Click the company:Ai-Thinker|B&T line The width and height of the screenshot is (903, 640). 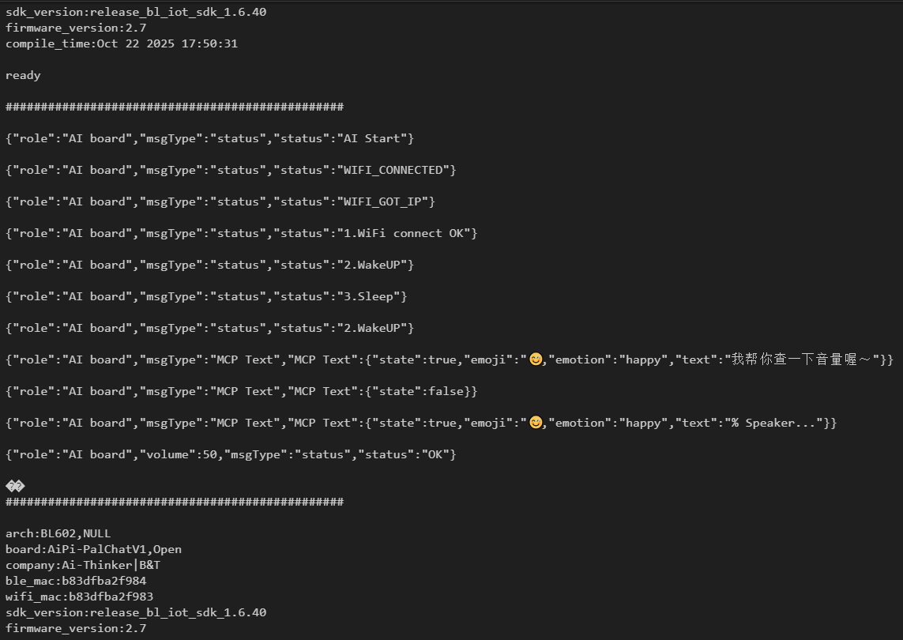83,565
